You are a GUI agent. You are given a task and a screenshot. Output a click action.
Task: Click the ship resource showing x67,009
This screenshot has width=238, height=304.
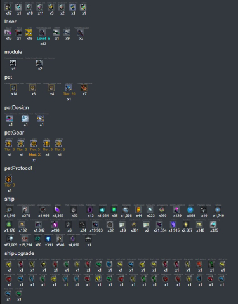[x=10, y=239]
